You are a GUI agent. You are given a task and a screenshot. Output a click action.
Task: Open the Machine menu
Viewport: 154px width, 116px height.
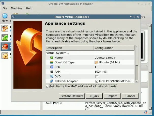click(17, 8)
